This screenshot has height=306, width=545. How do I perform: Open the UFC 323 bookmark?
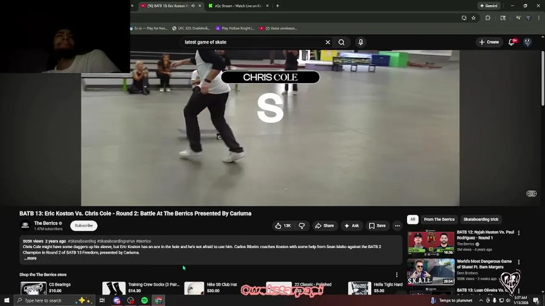pos(191,28)
